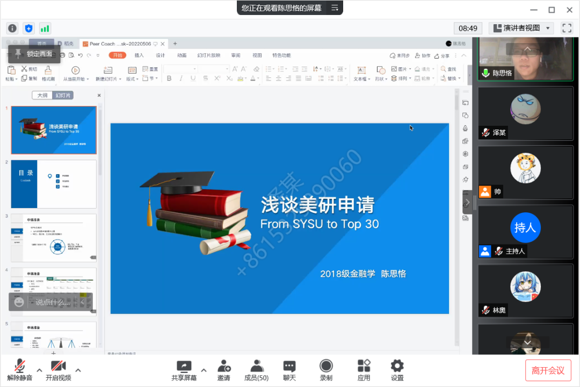Expand share screen options arrow
The width and height of the screenshot is (580, 387).
[204, 370]
